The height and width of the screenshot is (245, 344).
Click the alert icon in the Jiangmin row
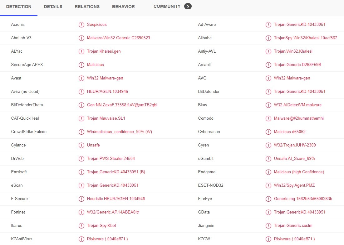point(268,225)
